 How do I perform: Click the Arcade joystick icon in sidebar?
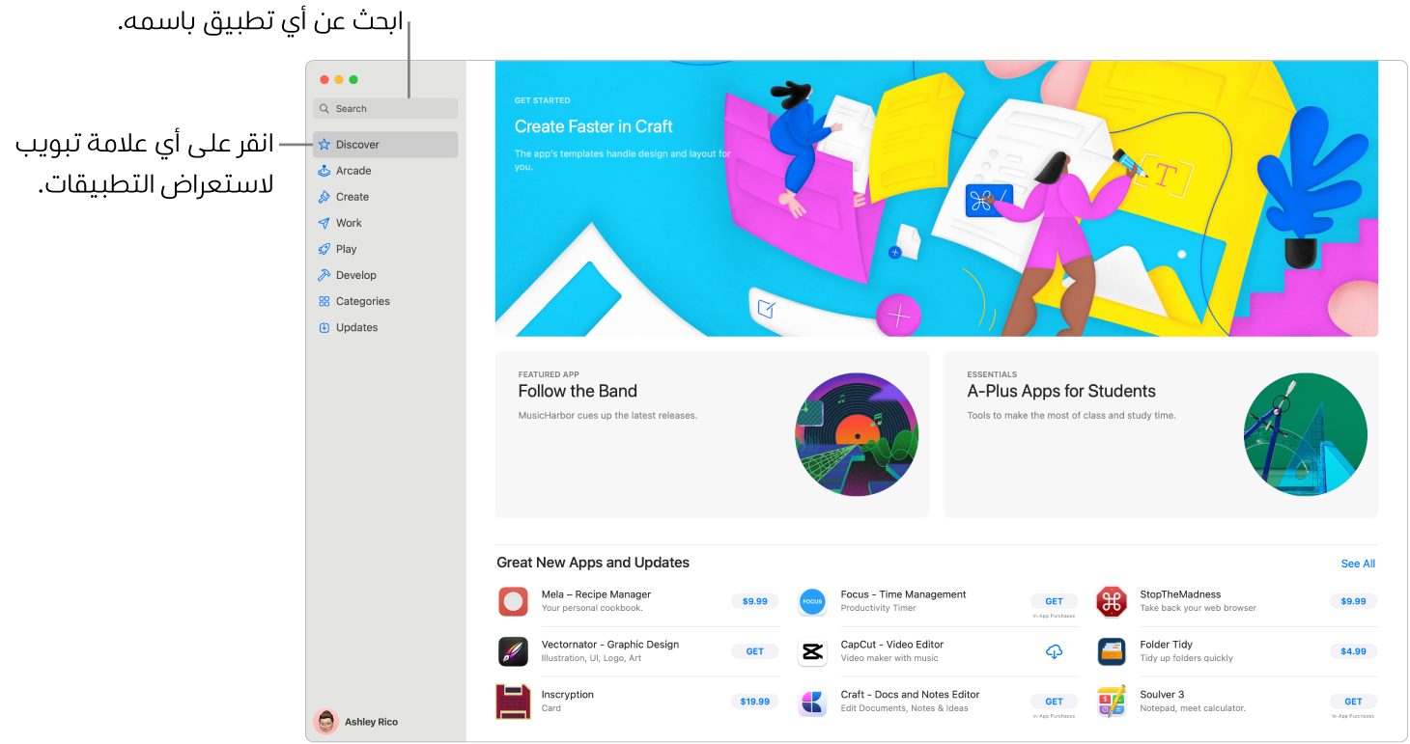(x=324, y=171)
